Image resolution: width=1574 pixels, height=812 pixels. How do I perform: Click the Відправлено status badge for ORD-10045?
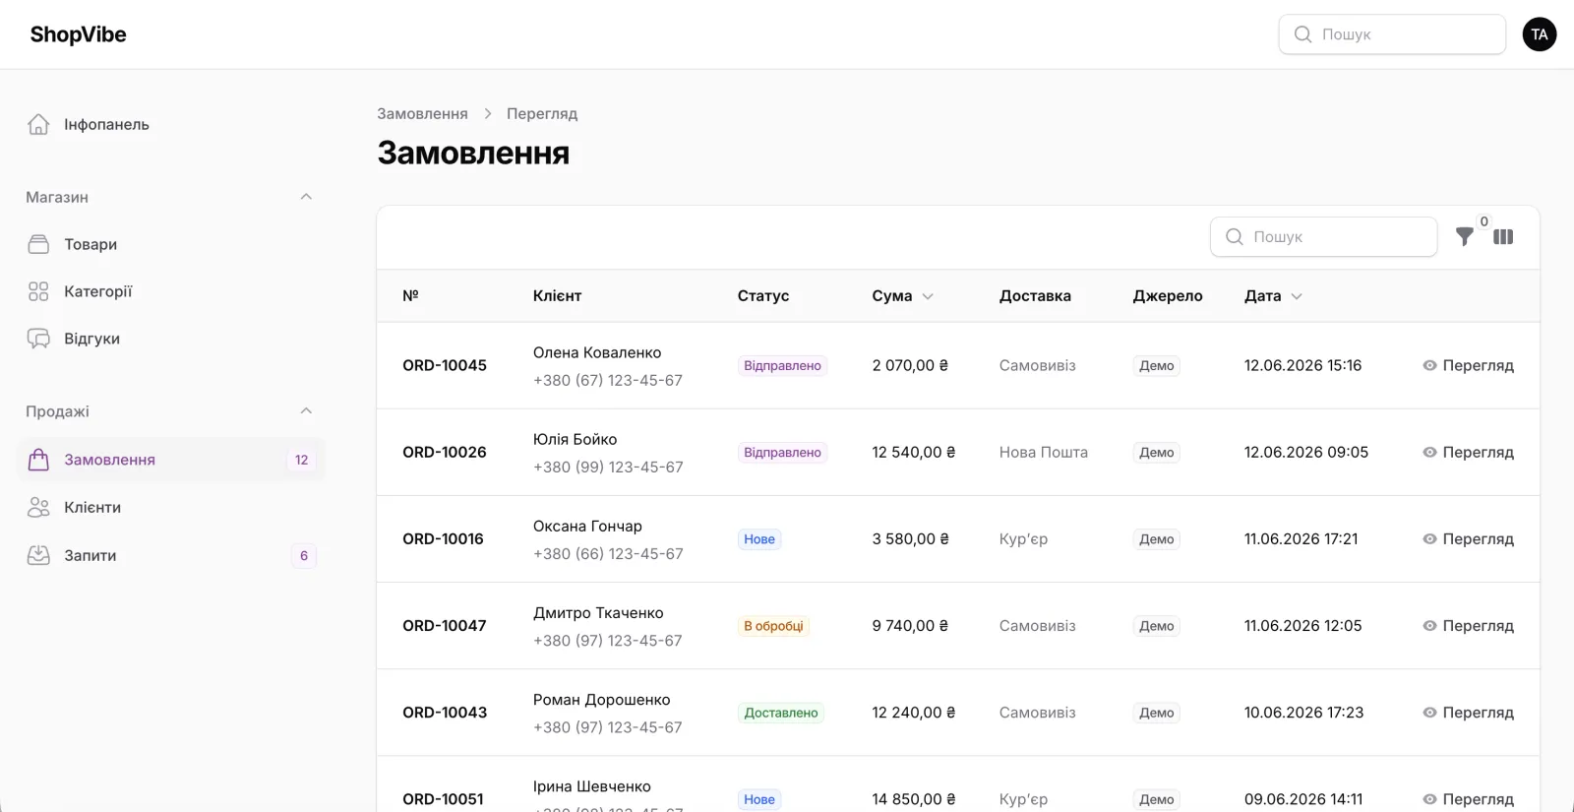pyautogui.click(x=782, y=365)
